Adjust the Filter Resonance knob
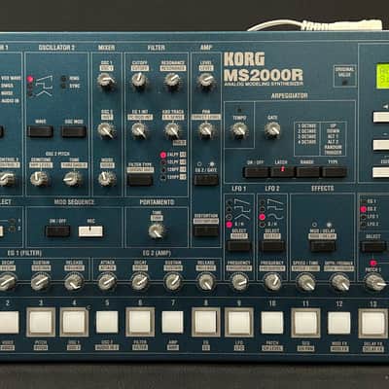 (x=173, y=80)
